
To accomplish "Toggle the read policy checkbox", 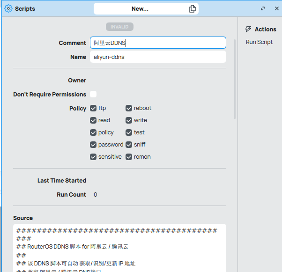I will pyautogui.click(x=93, y=120).
